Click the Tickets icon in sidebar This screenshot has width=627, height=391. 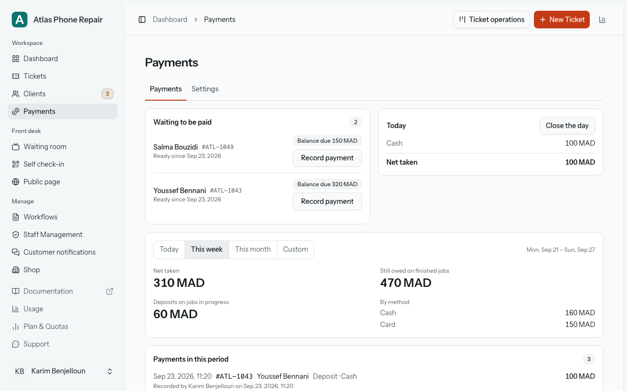[16, 76]
